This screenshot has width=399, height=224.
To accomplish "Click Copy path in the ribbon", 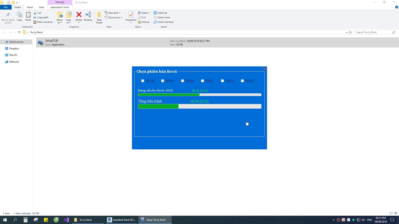I will click(x=41, y=17).
